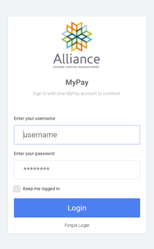The image size is (154, 249).
Task: Click the "Keep me logged in" label text
Action: [x=41, y=188]
